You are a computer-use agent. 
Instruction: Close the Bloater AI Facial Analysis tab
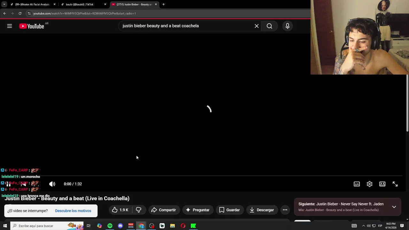[54, 4]
